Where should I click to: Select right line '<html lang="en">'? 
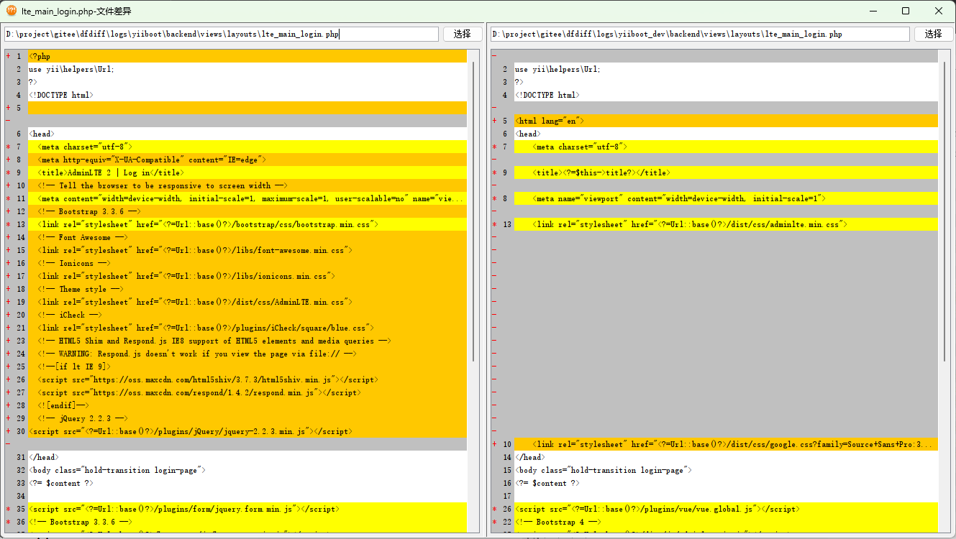click(726, 121)
